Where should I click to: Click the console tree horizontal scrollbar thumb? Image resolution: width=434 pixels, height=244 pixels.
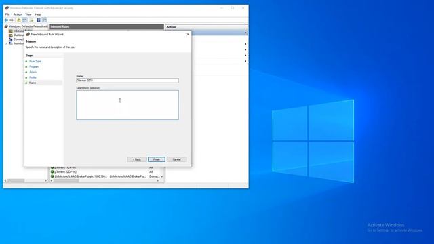click(x=16, y=180)
